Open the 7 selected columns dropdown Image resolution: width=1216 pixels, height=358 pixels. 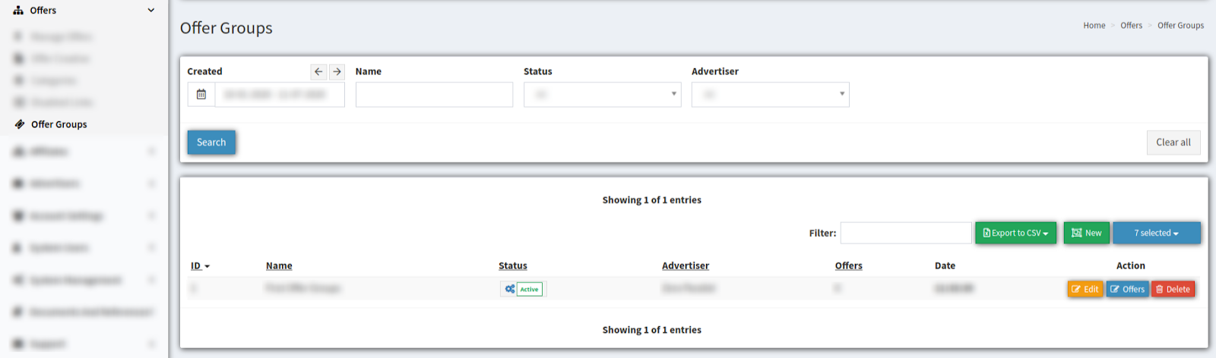[1157, 233]
